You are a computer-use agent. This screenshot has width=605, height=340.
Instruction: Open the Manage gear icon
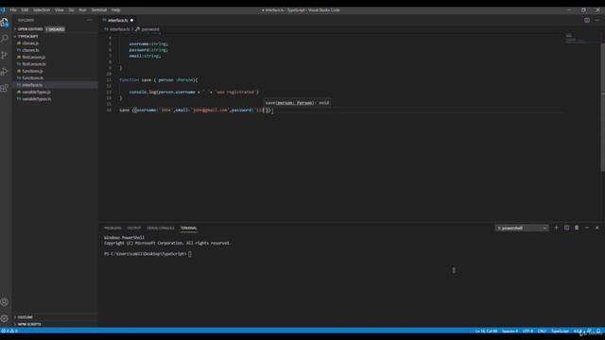(x=5, y=318)
